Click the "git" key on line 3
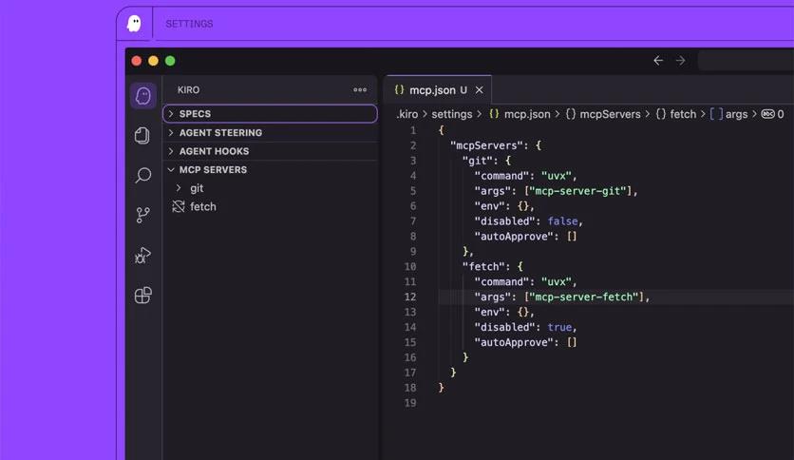The height and width of the screenshot is (460, 794). 478,161
